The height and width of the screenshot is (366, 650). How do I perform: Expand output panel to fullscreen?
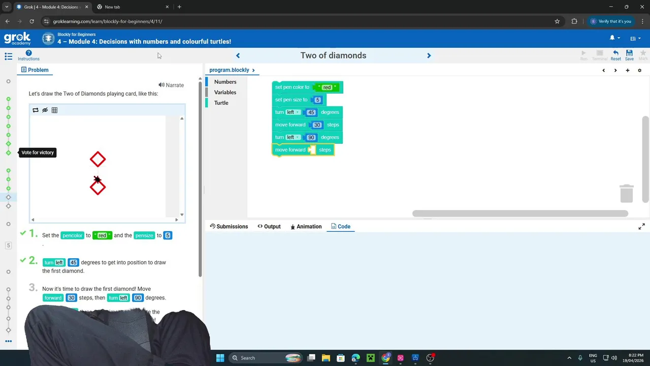[x=641, y=227]
